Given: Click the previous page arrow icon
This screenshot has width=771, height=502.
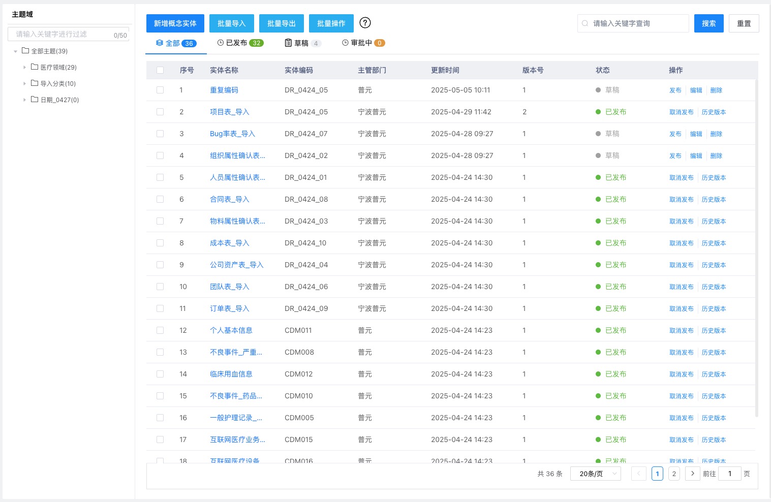Looking at the screenshot, I should tap(638, 474).
